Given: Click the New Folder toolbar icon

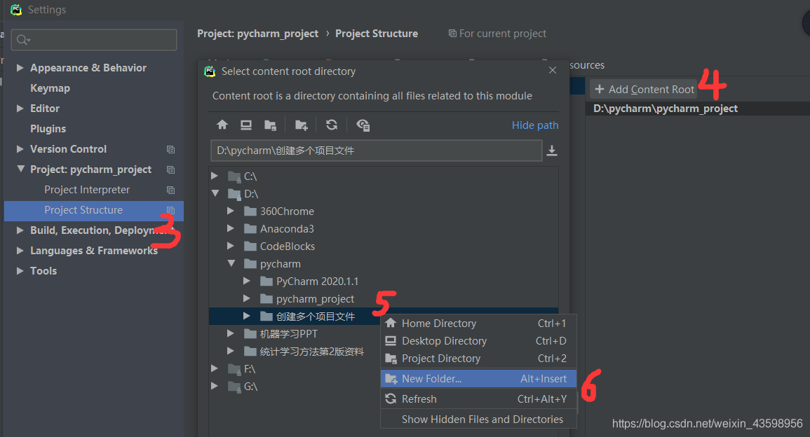Looking at the screenshot, I should click(301, 125).
